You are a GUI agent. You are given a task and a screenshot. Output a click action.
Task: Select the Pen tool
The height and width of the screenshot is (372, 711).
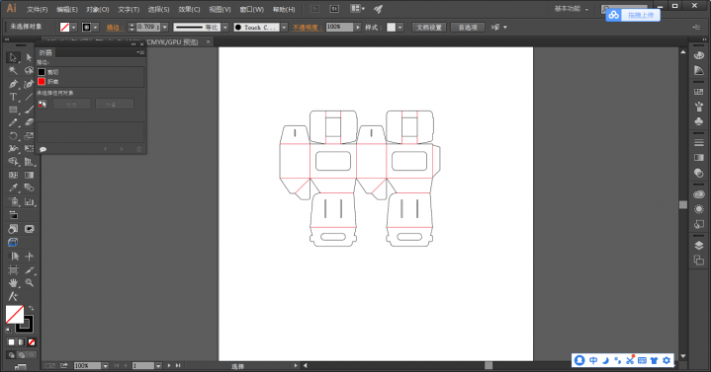pos(13,84)
